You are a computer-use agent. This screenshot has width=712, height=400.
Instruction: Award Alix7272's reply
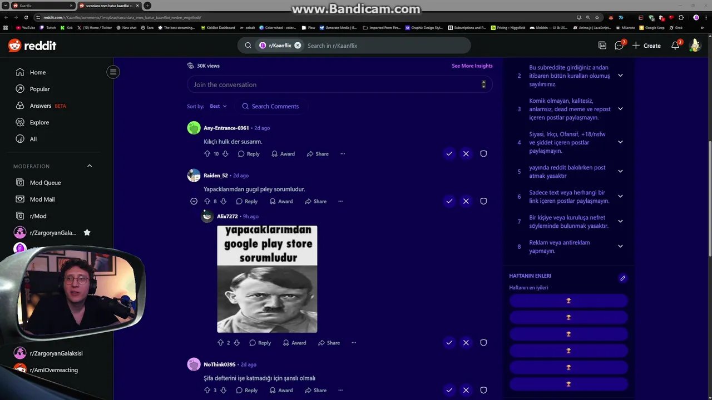pyautogui.click(x=295, y=343)
